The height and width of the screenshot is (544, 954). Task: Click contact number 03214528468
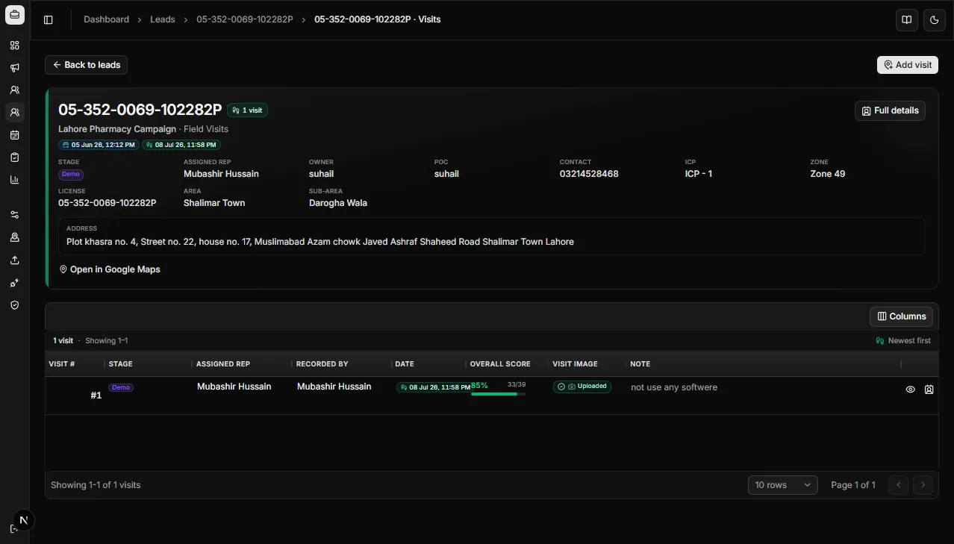click(x=589, y=174)
